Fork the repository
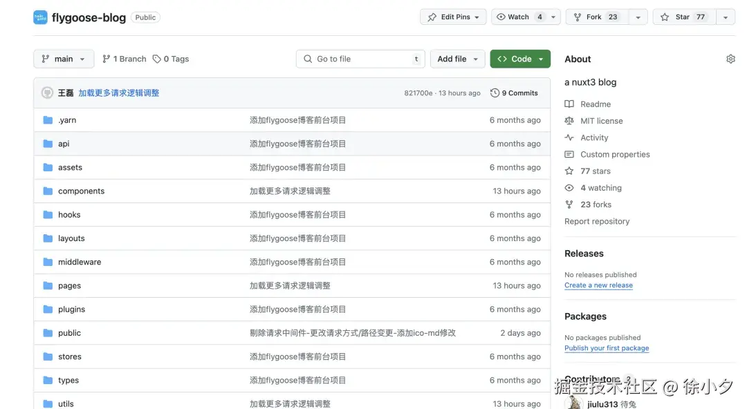747x409 pixels. point(598,17)
